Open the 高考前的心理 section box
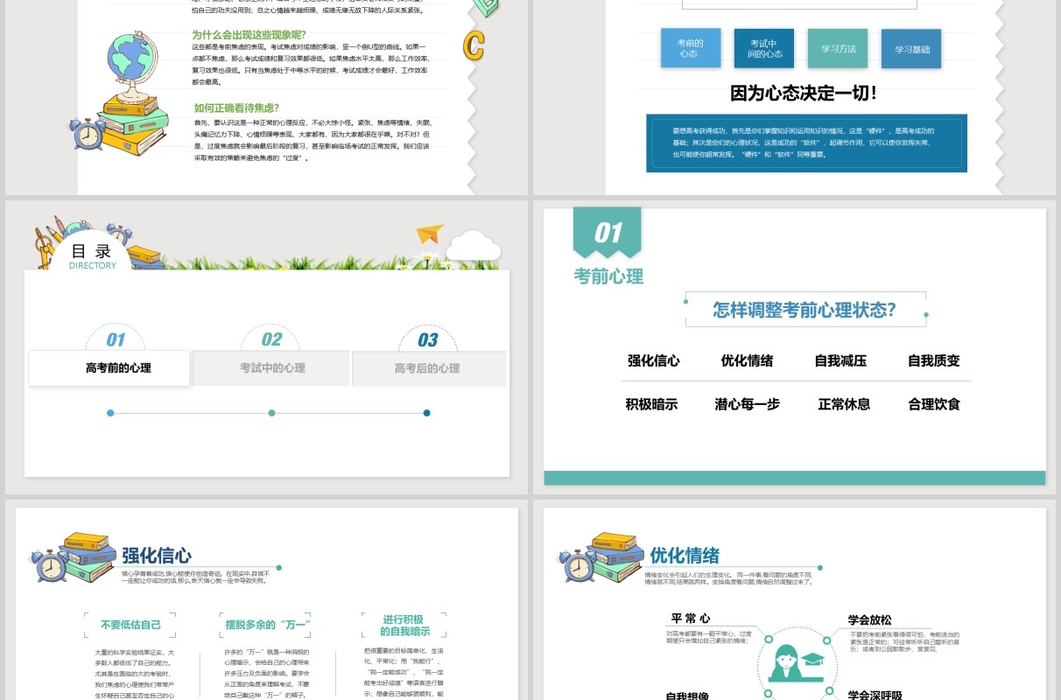This screenshot has height=700, width=1061. click(x=109, y=368)
